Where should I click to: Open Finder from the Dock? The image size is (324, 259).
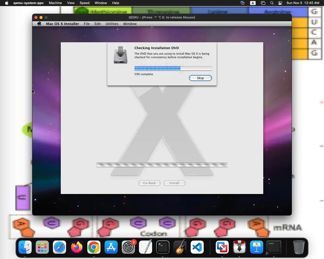coord(25,247)
